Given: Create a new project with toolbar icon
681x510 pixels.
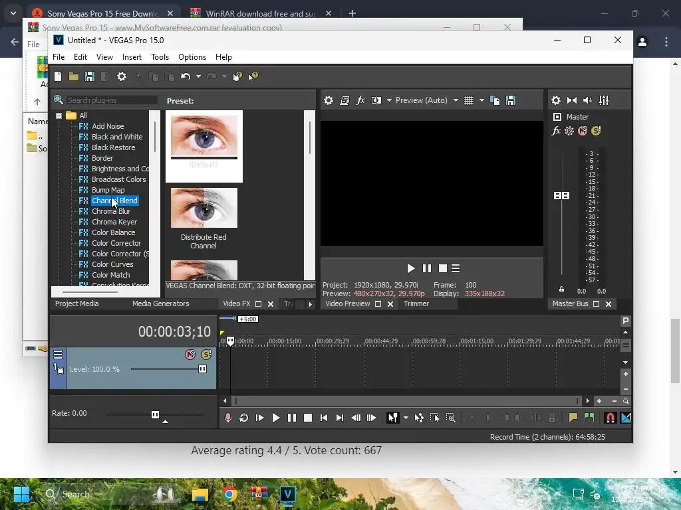Looking at the screenshot, I should 58,77.
